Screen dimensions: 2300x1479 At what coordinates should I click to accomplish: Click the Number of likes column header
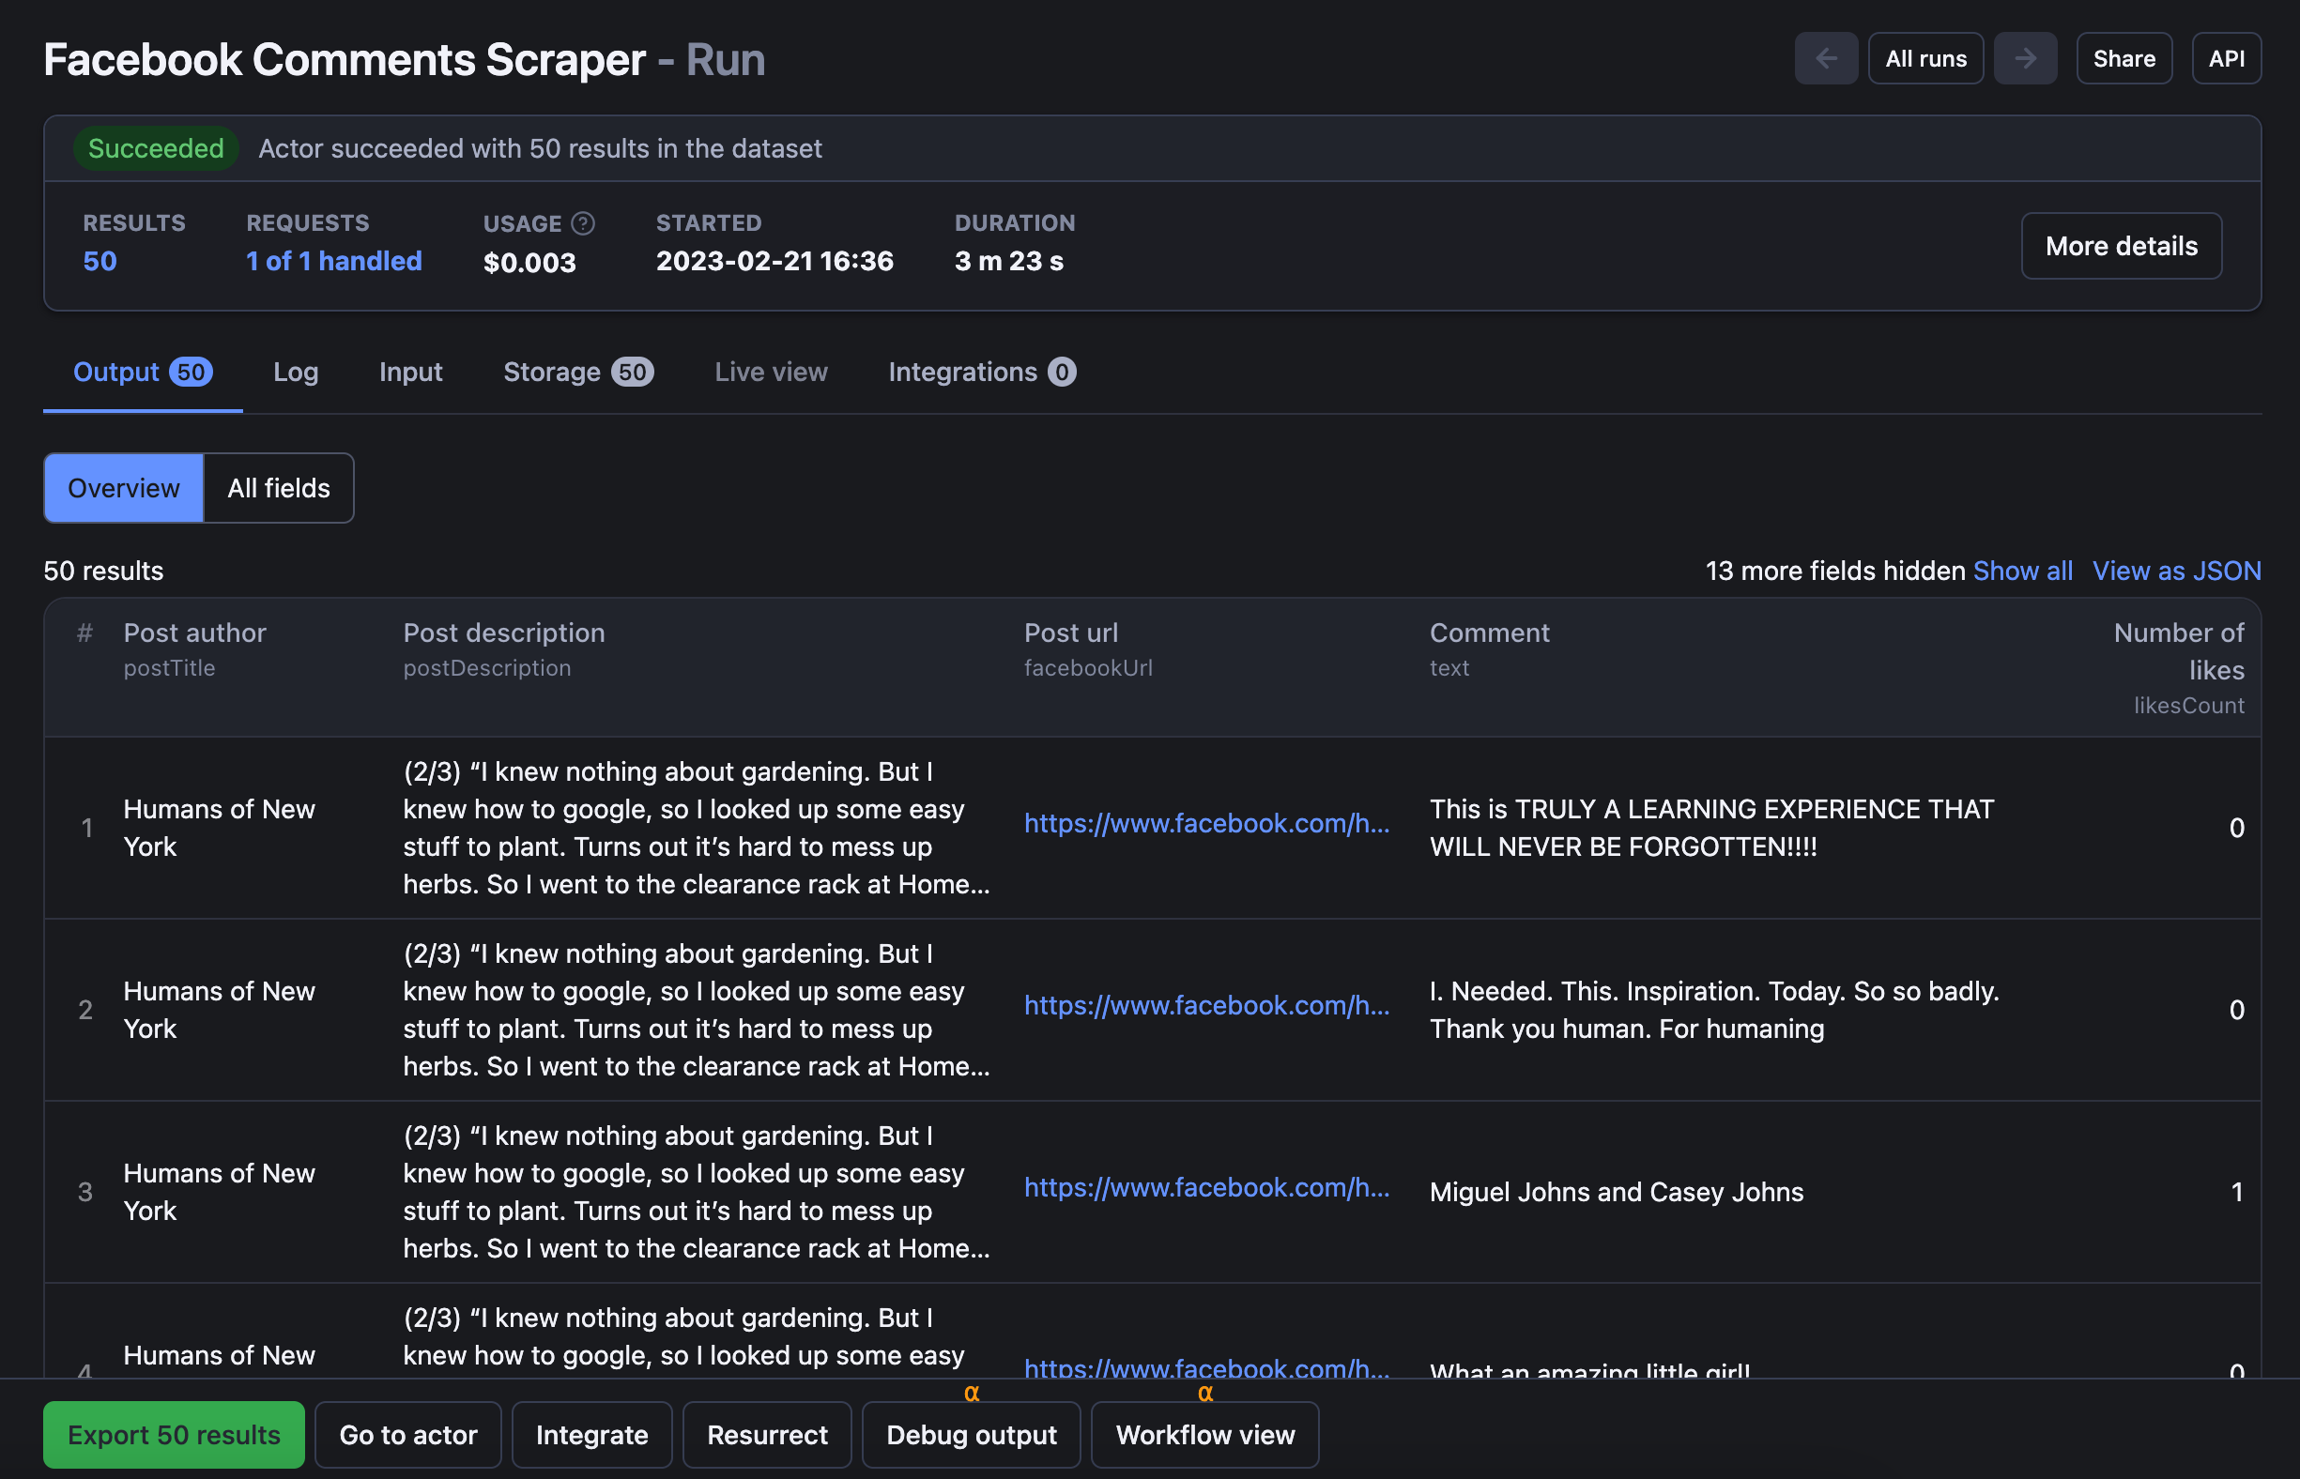[x=2178, y=651]
